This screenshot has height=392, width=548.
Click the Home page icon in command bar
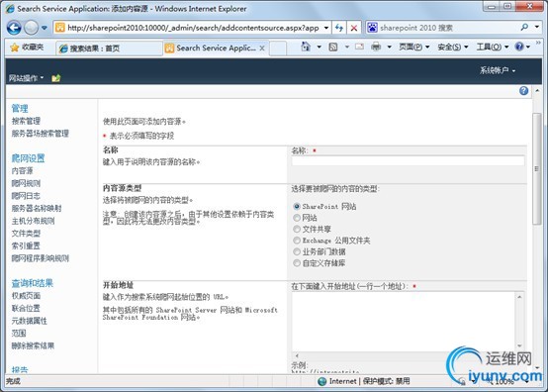point(306,47)
